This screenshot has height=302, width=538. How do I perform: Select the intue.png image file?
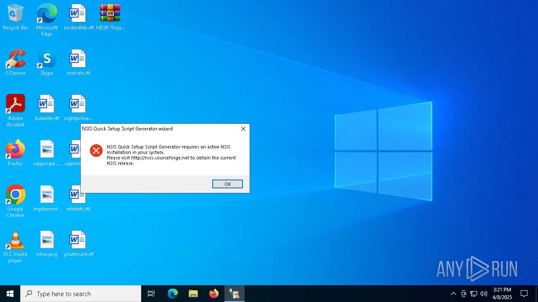pos(47,244)
